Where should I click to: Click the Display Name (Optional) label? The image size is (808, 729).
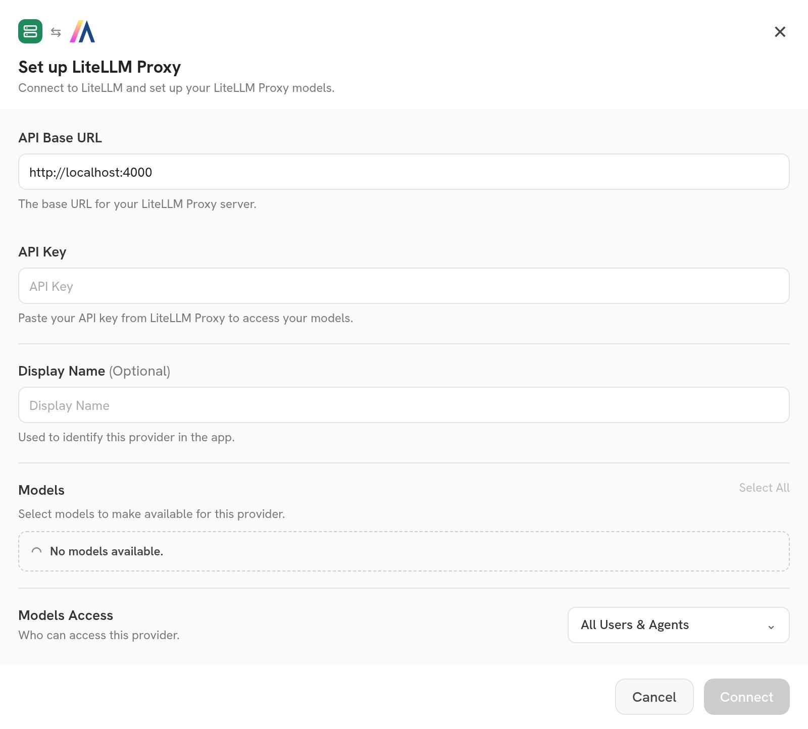pos(94,371)
